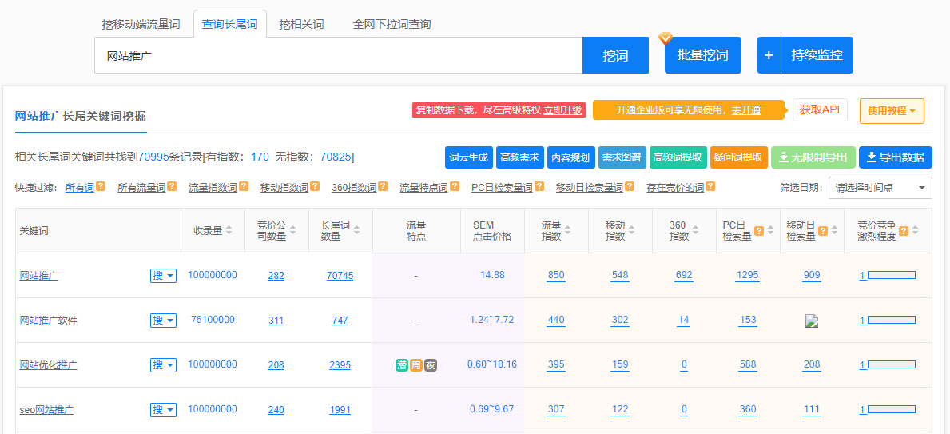The height and width of the screenshot is (434, 950).
Task: Filter by 所有流量词 link
Action: pyautogui.click(x=141, y=188)
